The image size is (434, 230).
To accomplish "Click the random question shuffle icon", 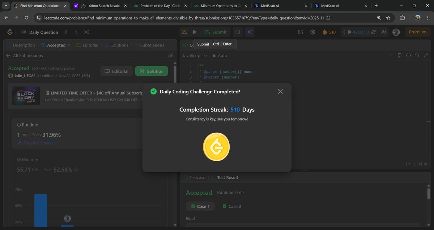I will pyautogui.click(x=86, y=32).
